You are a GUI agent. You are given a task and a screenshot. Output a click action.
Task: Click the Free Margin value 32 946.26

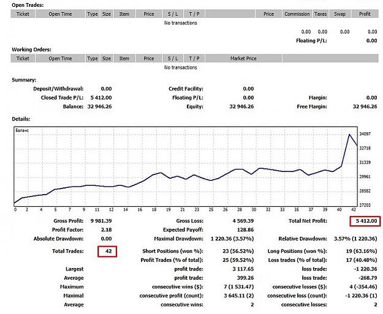[365, 107]
